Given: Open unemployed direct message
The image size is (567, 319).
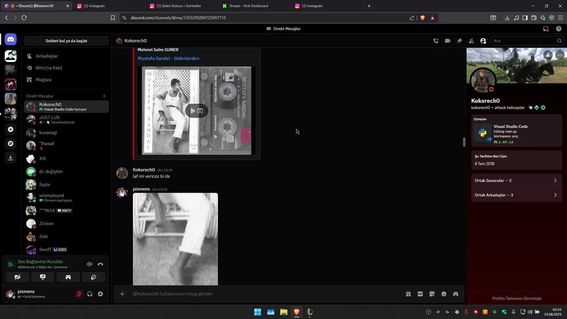Looking at the screenshot, I should point(66,198).
